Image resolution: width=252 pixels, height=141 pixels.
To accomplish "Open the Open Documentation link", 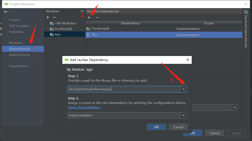I will pyautogui.click(x=84, y=107).
